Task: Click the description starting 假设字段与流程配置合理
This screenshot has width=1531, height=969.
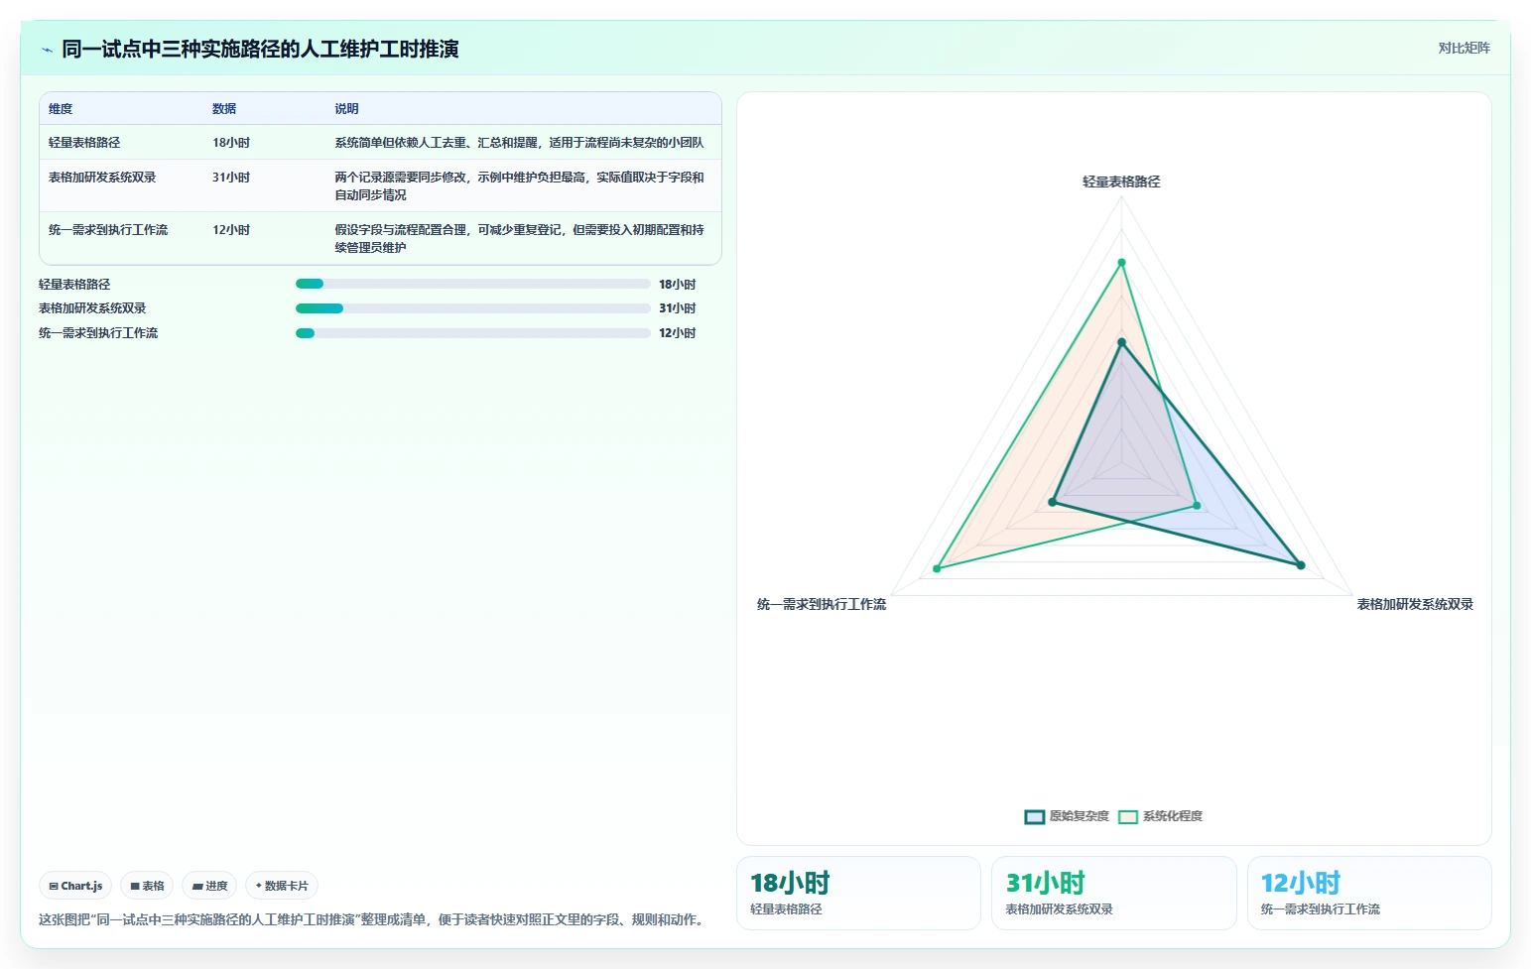Action: point(519,239)
